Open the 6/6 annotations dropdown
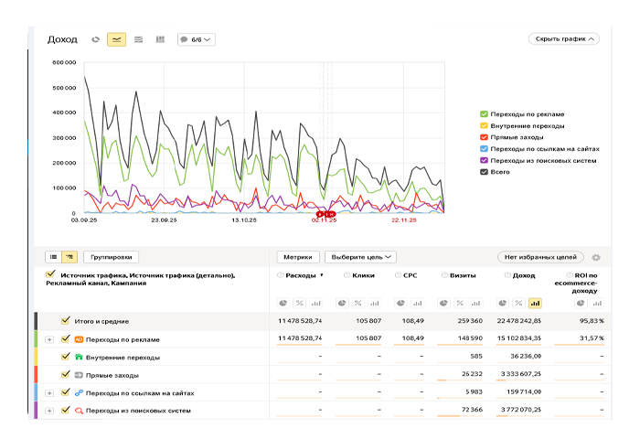Image resolution: width=640 pixels, height=439 pixels. [x=196, y=39]
